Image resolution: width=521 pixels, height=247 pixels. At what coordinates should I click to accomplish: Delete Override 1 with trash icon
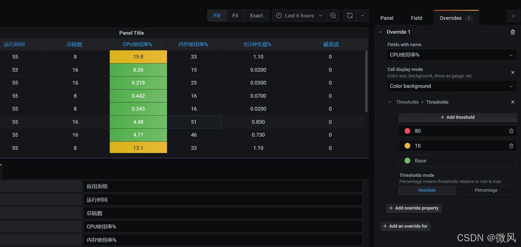pyautogui.click(x=513, y=32)
